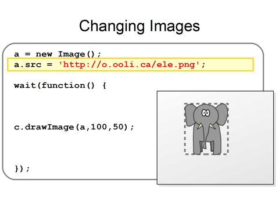Click the word 'Image' in first code line
This screenshot has width=279, height=209.
pos(71,54)
